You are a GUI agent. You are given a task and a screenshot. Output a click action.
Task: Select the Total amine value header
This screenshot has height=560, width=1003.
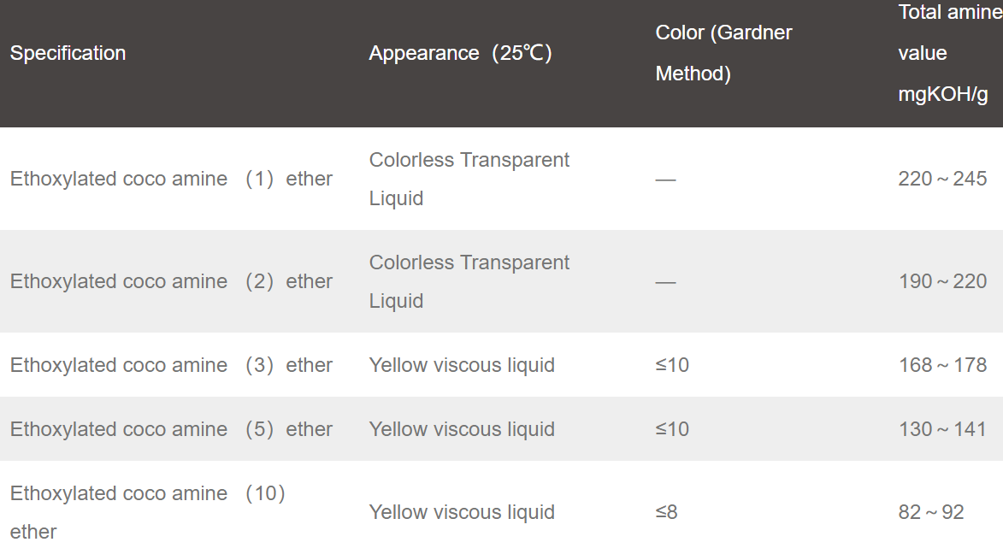point(950,53)
